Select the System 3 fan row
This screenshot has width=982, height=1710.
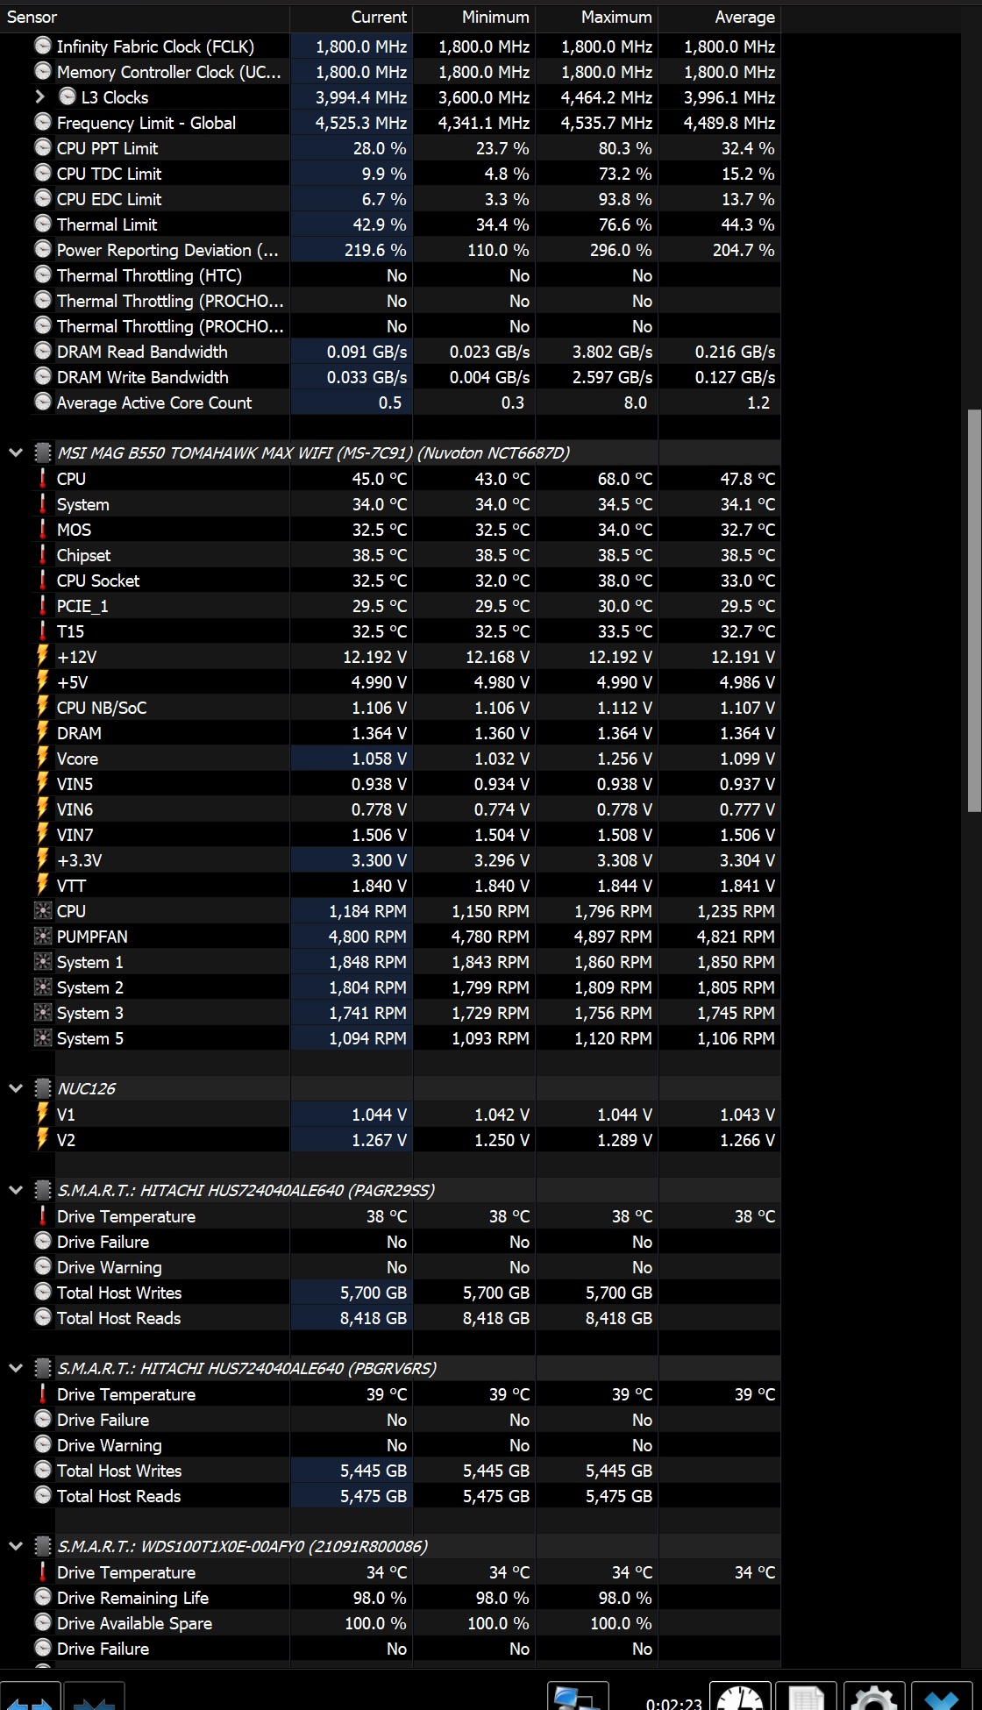tap(390, 1013)
